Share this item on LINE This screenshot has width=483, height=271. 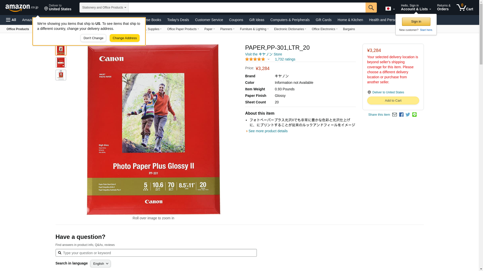click(414, 115)
